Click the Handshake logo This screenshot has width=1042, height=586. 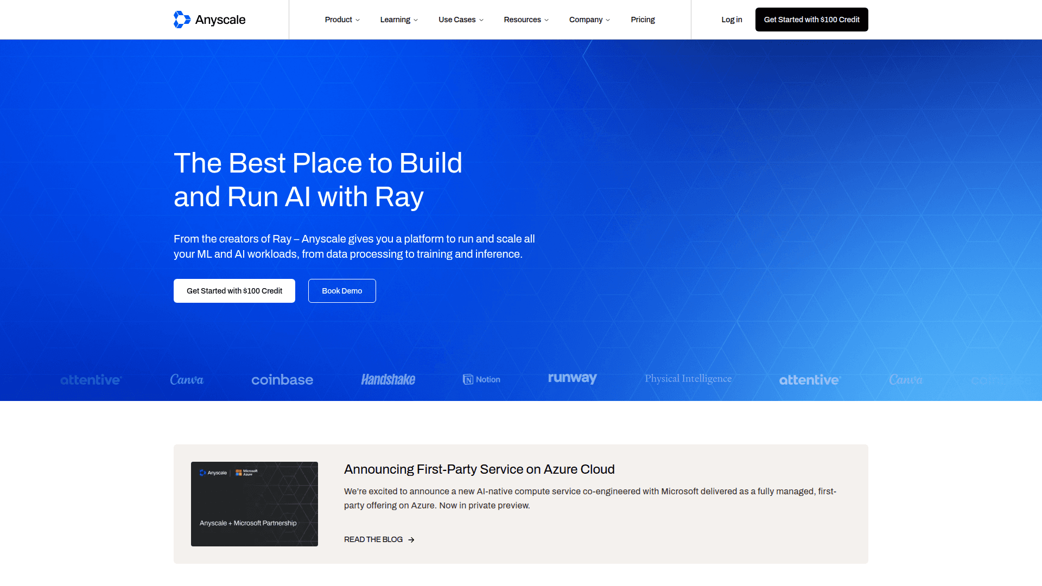tap(388, 380)
